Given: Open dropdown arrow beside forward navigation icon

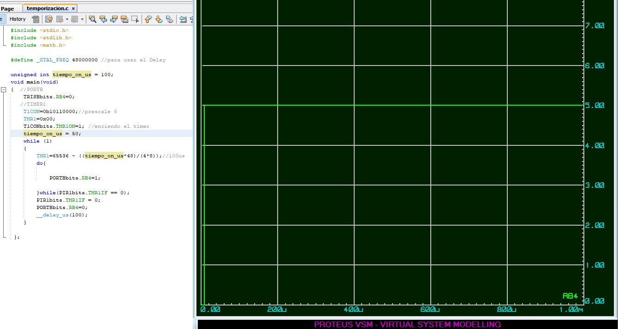Looking at the screenshot, I should [x=82, y=19].
